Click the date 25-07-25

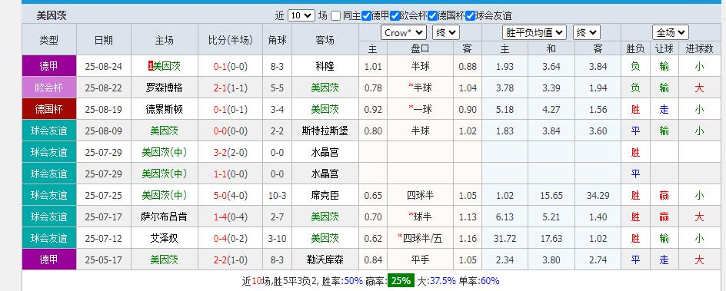coord(103,195)
